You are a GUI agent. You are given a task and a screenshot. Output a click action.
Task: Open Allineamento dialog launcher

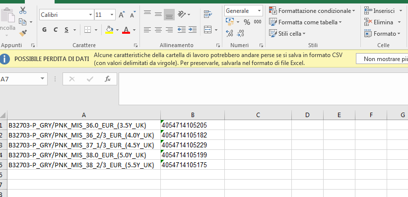218,45
